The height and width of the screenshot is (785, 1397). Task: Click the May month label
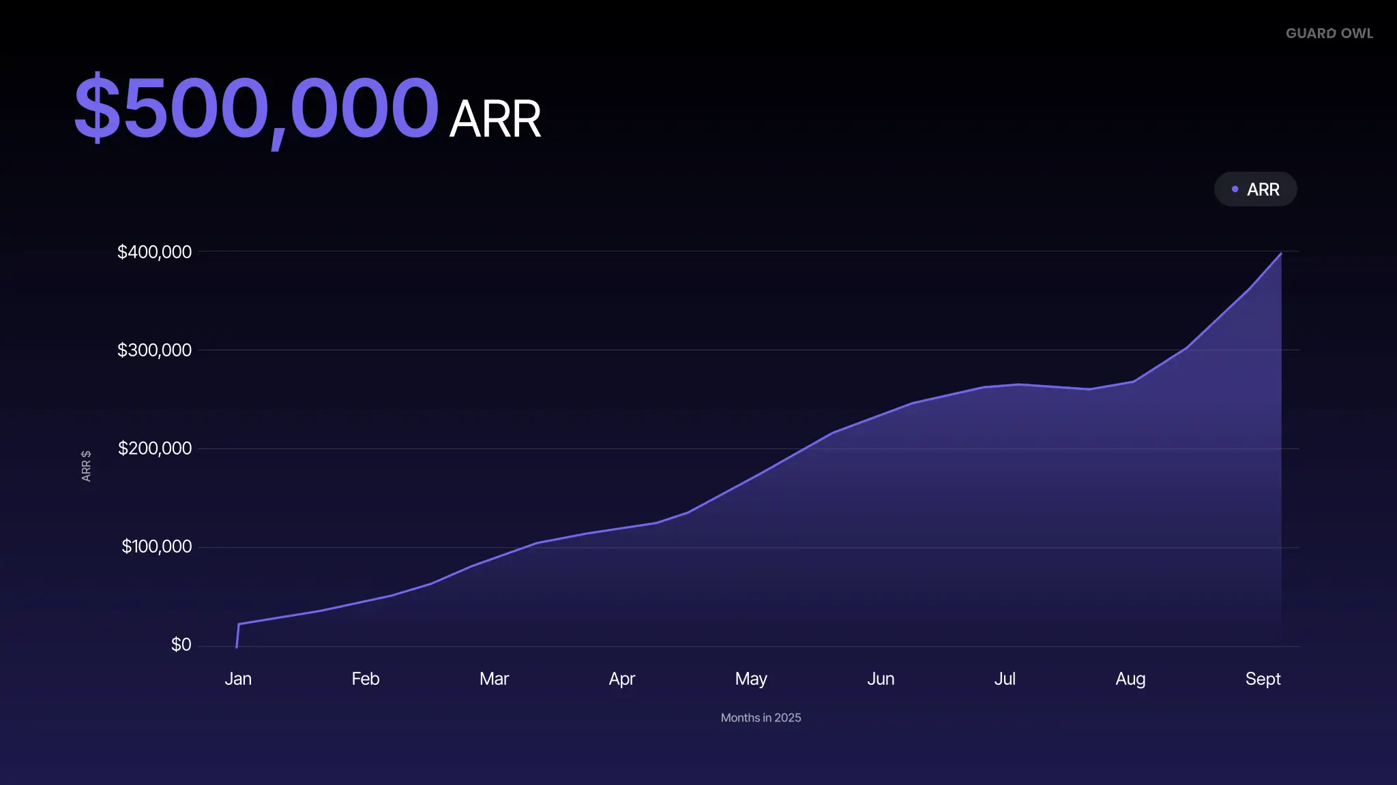tap(751, 679)
